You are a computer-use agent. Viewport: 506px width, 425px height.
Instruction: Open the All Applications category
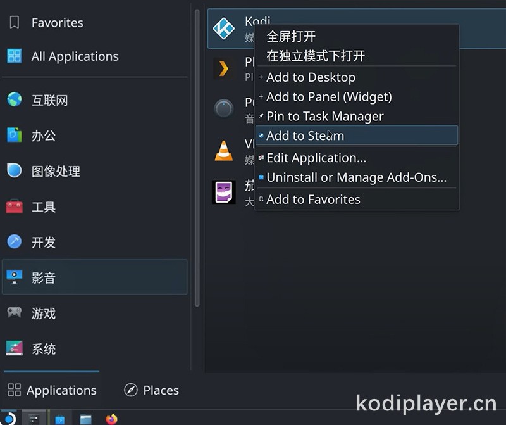tap(94, 56)
